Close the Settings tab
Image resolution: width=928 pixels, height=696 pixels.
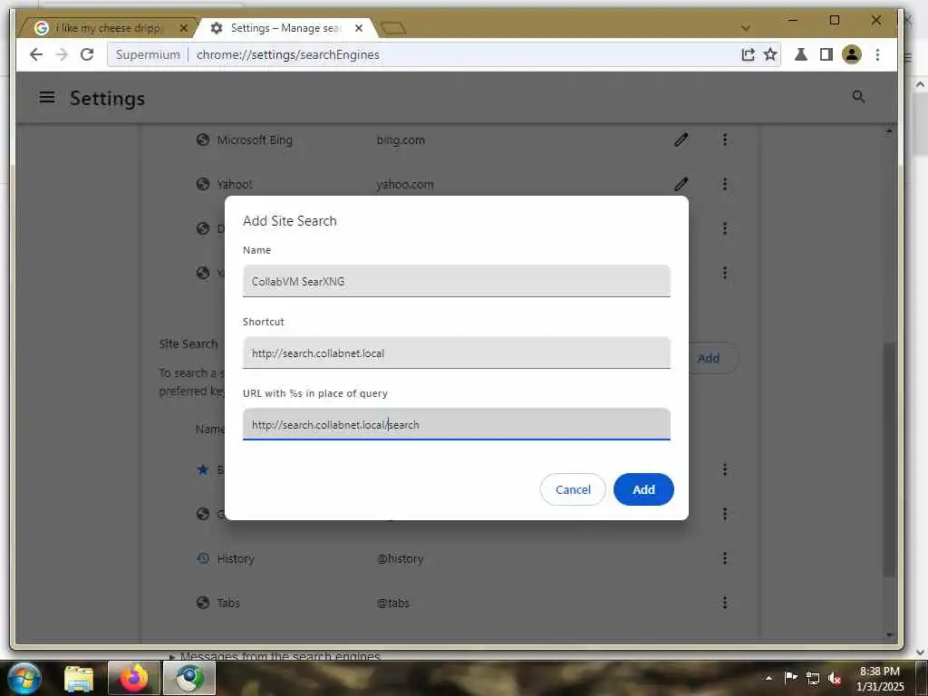click(x=359, y=28)
